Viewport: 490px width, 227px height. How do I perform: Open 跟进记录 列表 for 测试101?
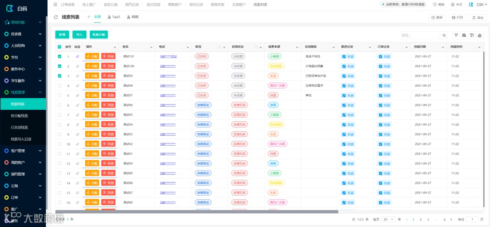point(348,57)
